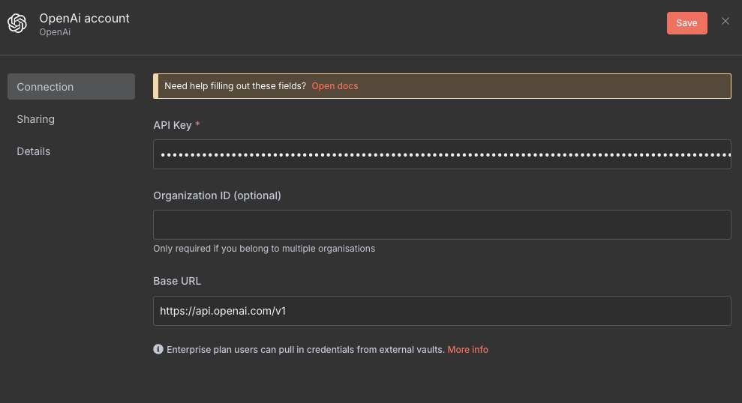Click the Base URL input field
The height and width of the screenshot is (403, 742).
(442, 311)
